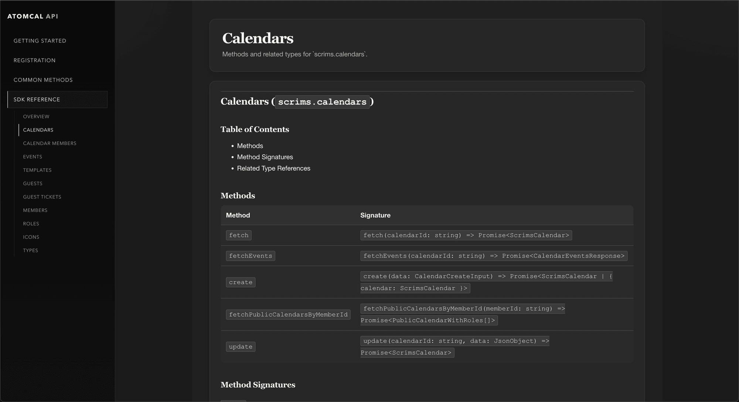Open the GETTING STARTED section

click(x=40, y=41)
